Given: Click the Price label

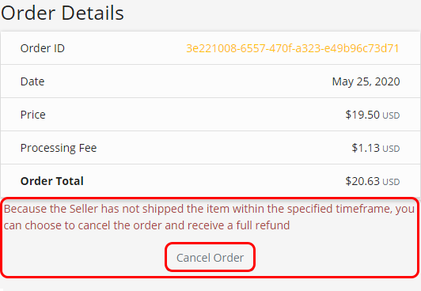Looking at the screenshot, I should 32,115.
